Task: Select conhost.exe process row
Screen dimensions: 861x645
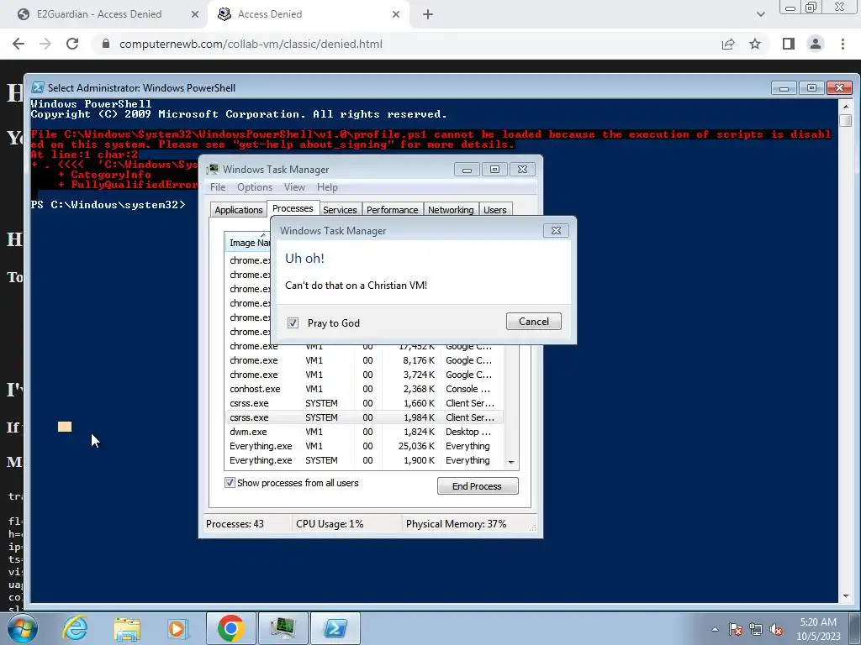Action: click(363, 389)
